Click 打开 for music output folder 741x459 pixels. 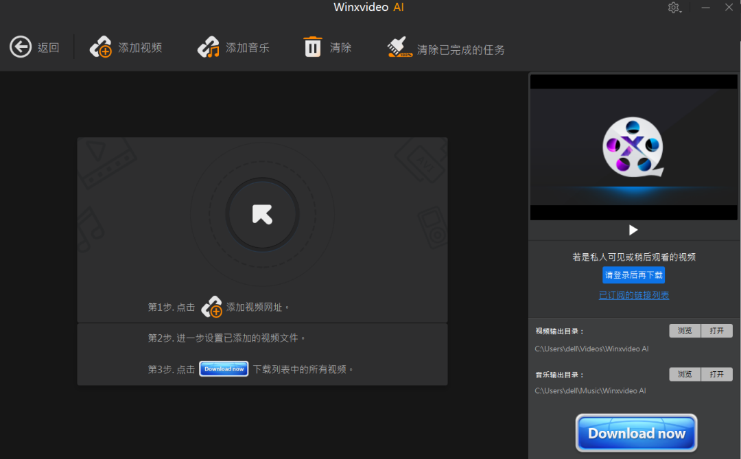[716, 375]
